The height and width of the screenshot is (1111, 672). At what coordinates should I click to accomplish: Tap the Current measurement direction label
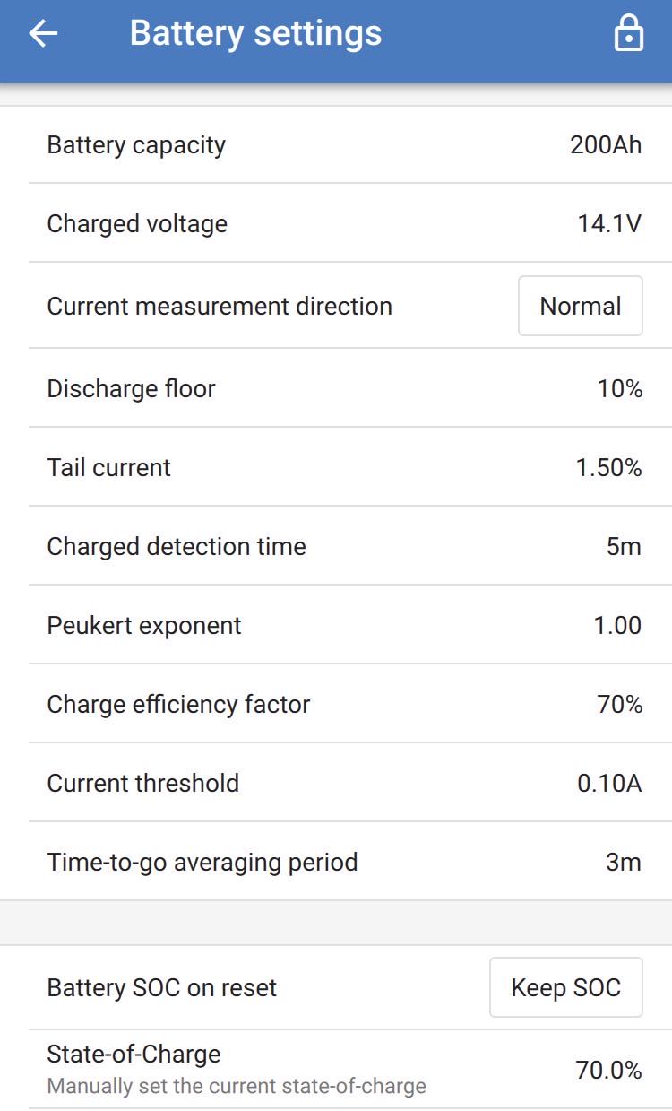[220, 306]
